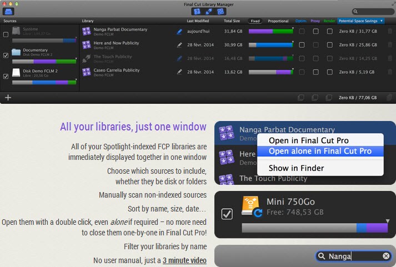Viewport: 396px width, 267px height.
Task: Click the Caseo Carrelia Publicity library icon
Action: coord(87,72)
